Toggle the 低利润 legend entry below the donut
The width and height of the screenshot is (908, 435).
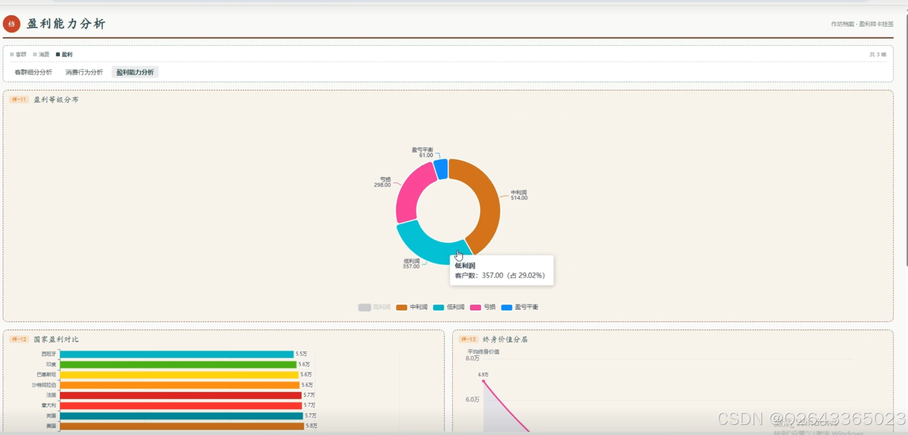[x=449, y=307]
